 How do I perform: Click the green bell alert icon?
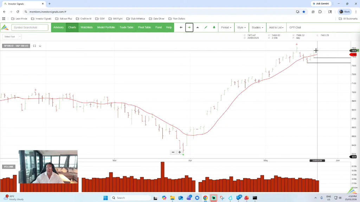(214, 27)
